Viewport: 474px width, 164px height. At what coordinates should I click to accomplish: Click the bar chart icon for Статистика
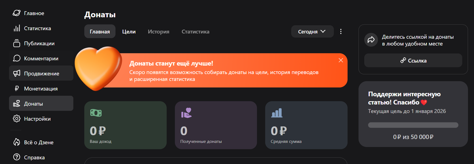[x=17, y=28]
